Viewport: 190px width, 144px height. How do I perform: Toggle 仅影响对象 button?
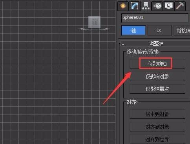tap(157, 76)
